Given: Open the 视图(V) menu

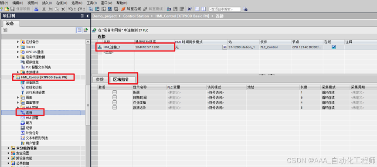Looking at the screenshot, I should tap(32, 3).
